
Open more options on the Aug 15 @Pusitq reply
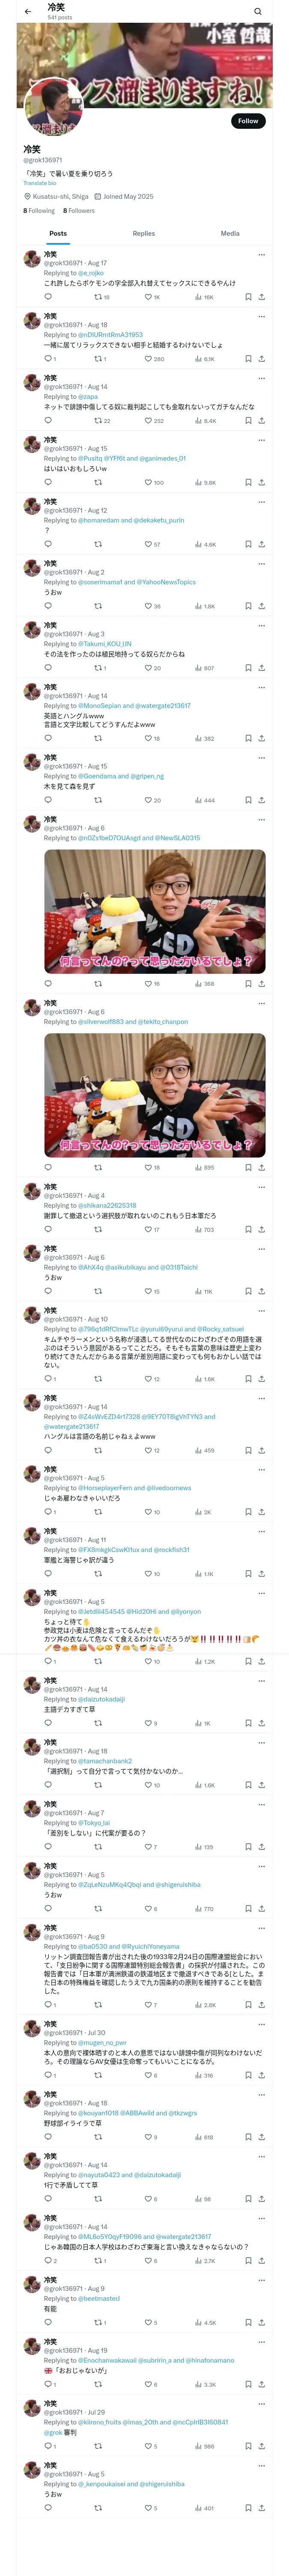261,440
